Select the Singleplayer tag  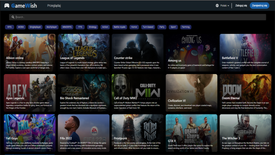(x=35, y=27)
